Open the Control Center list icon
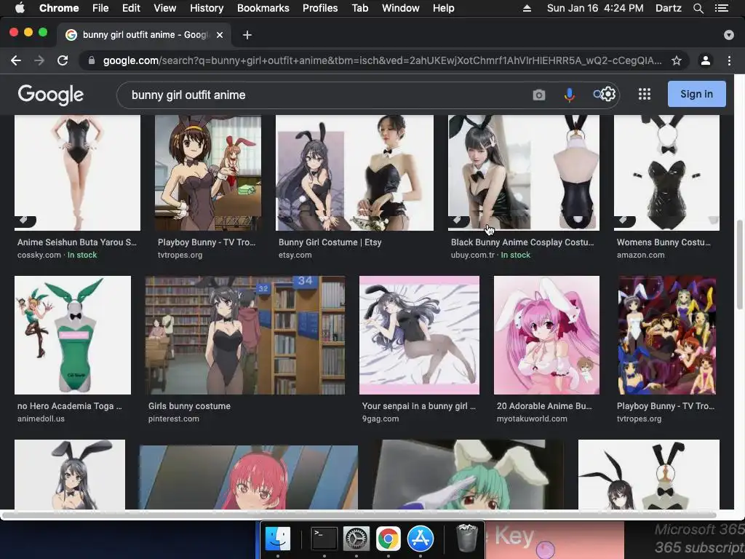 tap(722, 8)
